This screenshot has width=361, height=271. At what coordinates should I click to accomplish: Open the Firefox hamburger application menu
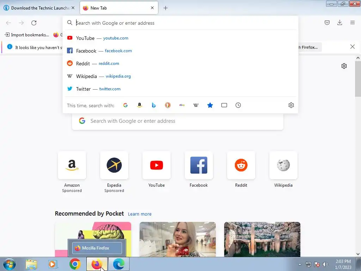(352, 23)
